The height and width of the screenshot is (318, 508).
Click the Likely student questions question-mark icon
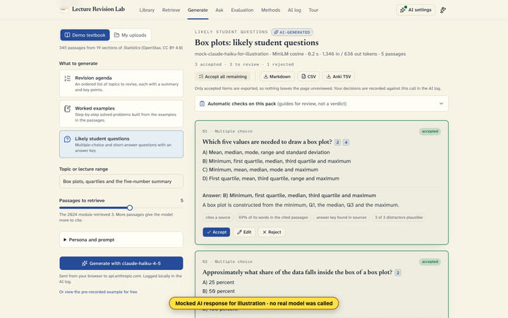(68, 139)
